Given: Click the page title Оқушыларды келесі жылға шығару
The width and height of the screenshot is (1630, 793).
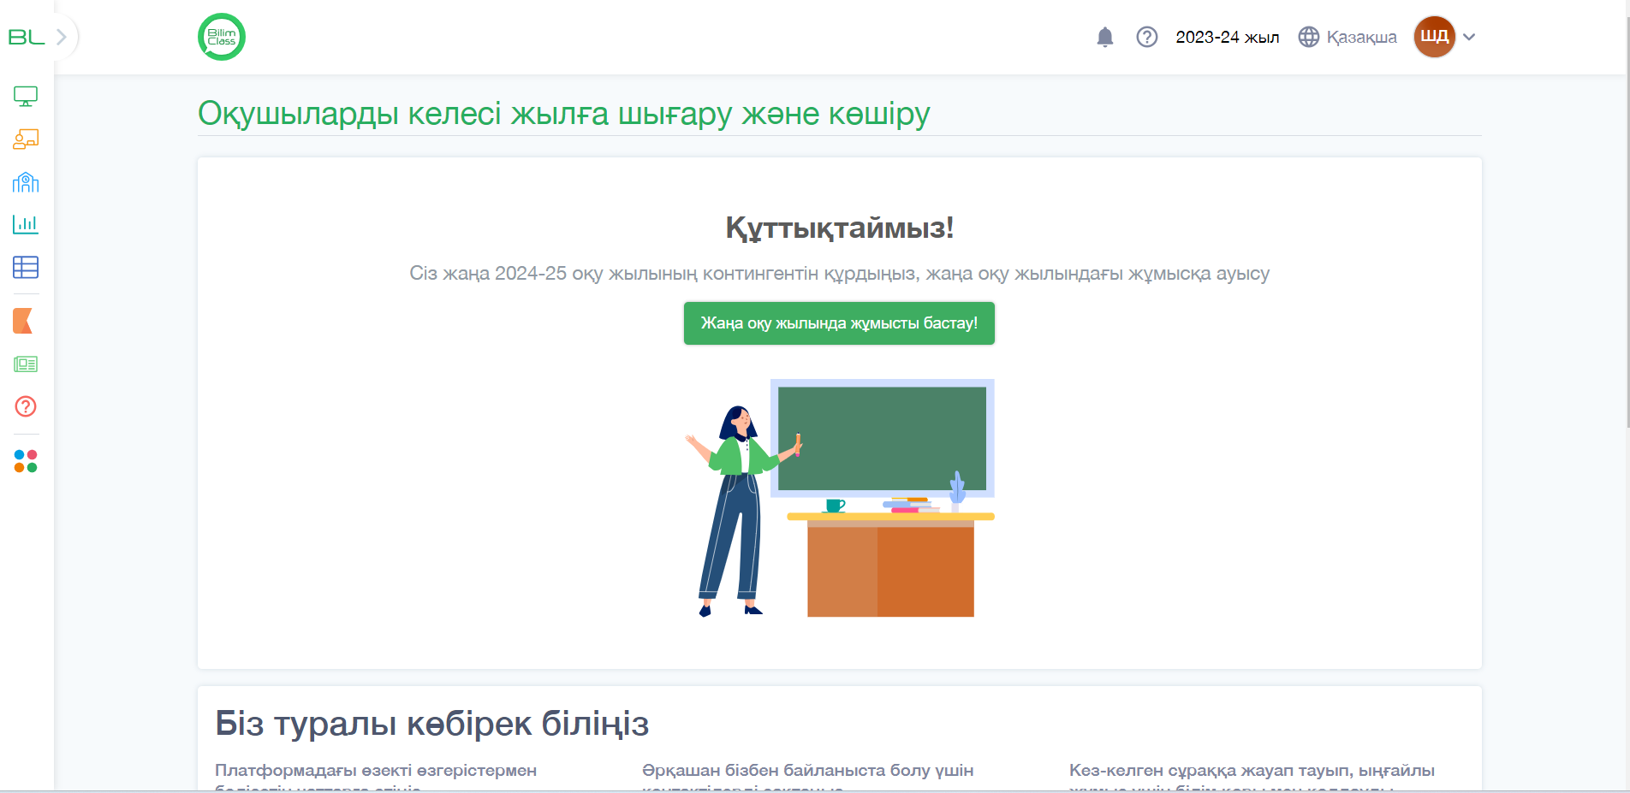Looking at the screenshot, I should click(x=563, y=113).
